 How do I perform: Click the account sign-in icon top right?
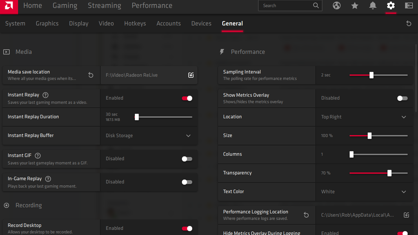[x=409, y=6]
